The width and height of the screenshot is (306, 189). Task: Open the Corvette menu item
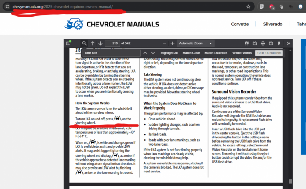click(x=240, y=24)
